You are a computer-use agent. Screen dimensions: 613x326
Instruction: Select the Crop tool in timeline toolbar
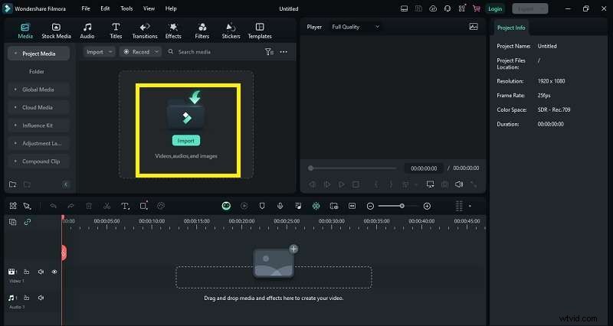[143, 206]
